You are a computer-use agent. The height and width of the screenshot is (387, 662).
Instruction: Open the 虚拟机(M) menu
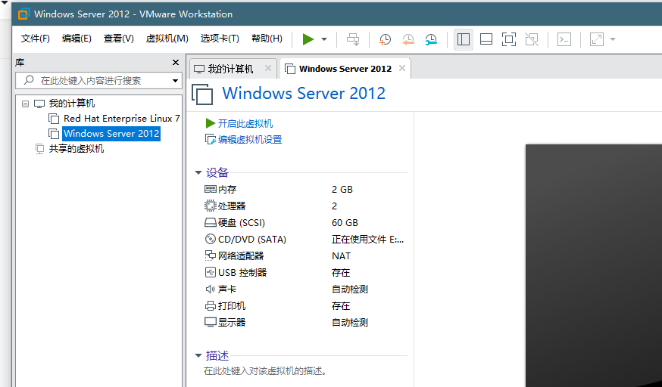[x=167, y=39]
